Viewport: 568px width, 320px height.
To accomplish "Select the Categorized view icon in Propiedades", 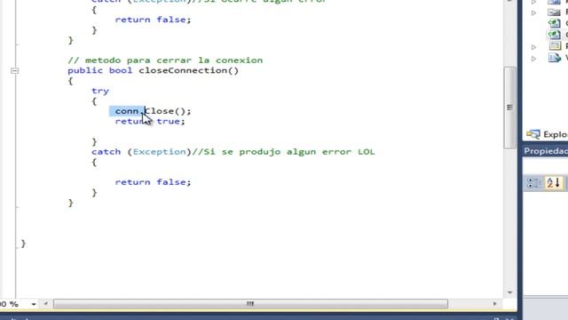I will 533,182.
